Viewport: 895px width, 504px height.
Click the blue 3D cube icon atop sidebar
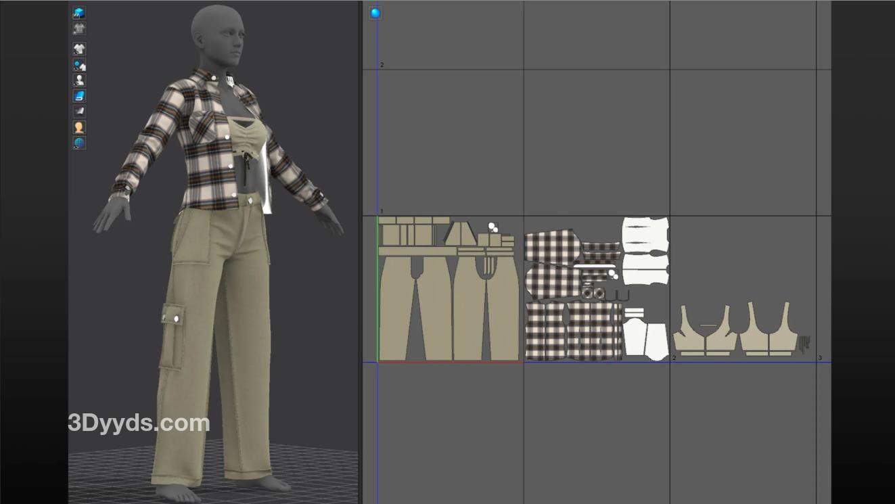pos(79,13)
